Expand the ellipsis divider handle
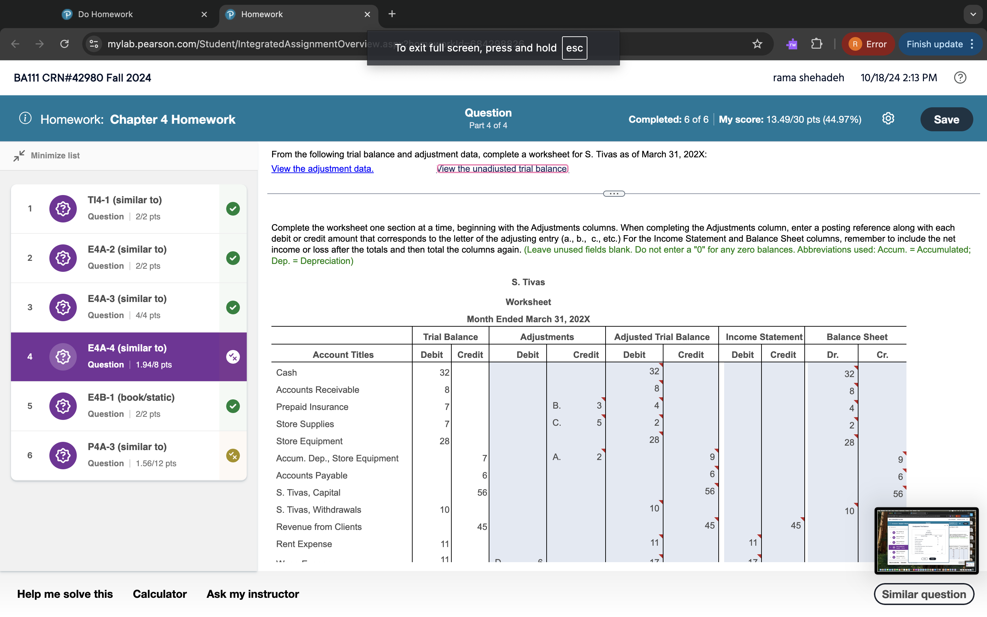987x617 pixels. point(614,194)
